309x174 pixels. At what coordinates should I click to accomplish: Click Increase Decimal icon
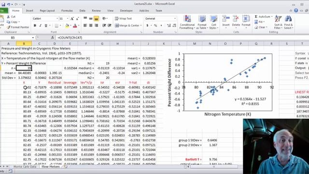click(169, 26)
